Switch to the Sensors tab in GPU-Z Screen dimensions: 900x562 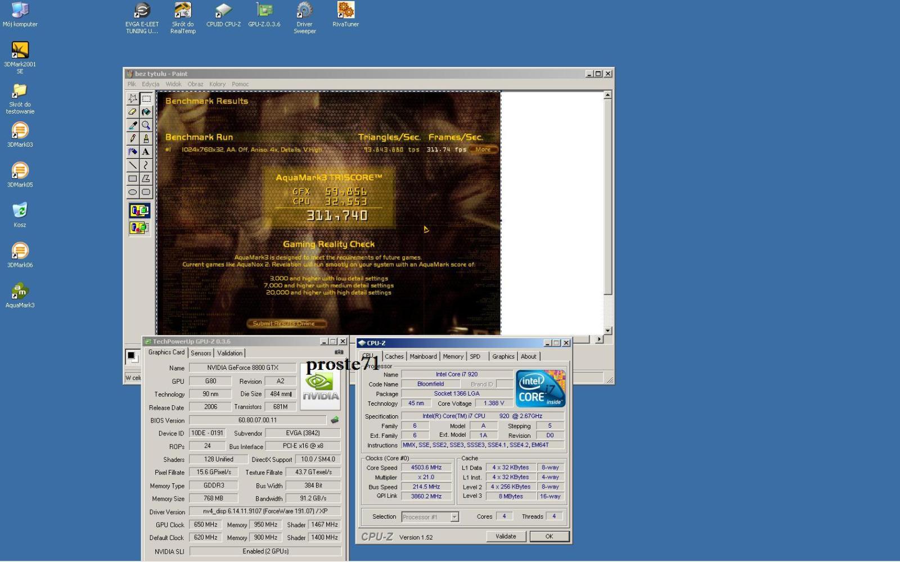pyautogui.click(x=201, y=353)
